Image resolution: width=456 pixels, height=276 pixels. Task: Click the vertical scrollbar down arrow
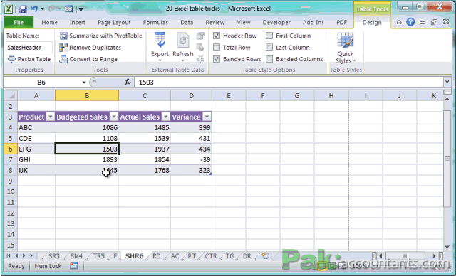(447, 247)
